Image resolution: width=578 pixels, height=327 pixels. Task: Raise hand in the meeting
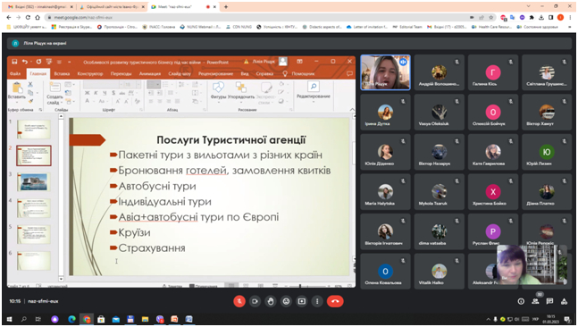[271, 301]
